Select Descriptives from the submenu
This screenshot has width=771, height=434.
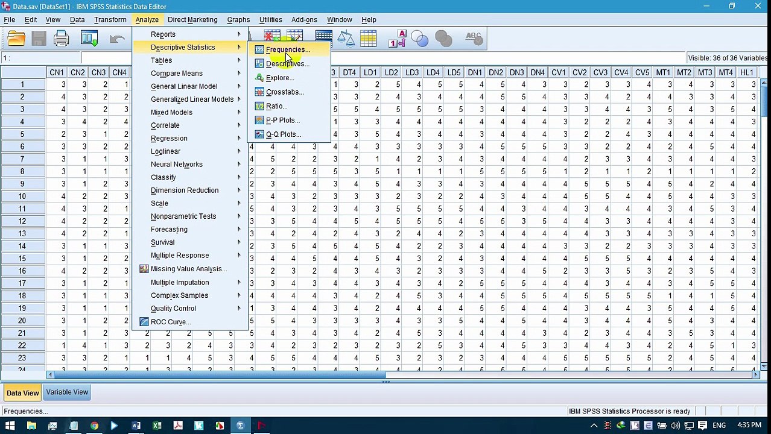tap(288, 64)
